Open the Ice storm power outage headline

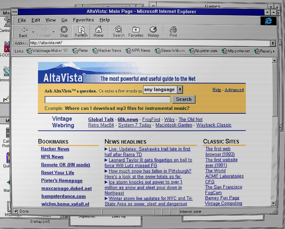point(143,188)
